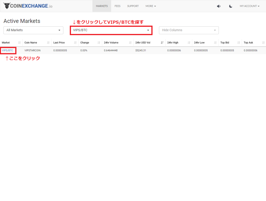Viewport: 266px width, 201px height.
Task: Sort by the 24hr Volume column icon
Action: point(130,43)
